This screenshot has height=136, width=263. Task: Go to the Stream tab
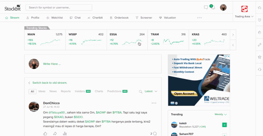[x=12, y=18]
